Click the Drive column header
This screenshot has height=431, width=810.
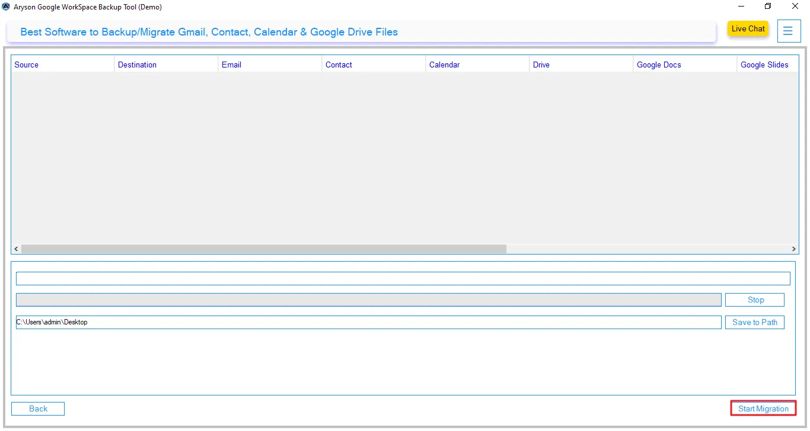(x=541, y=64)
